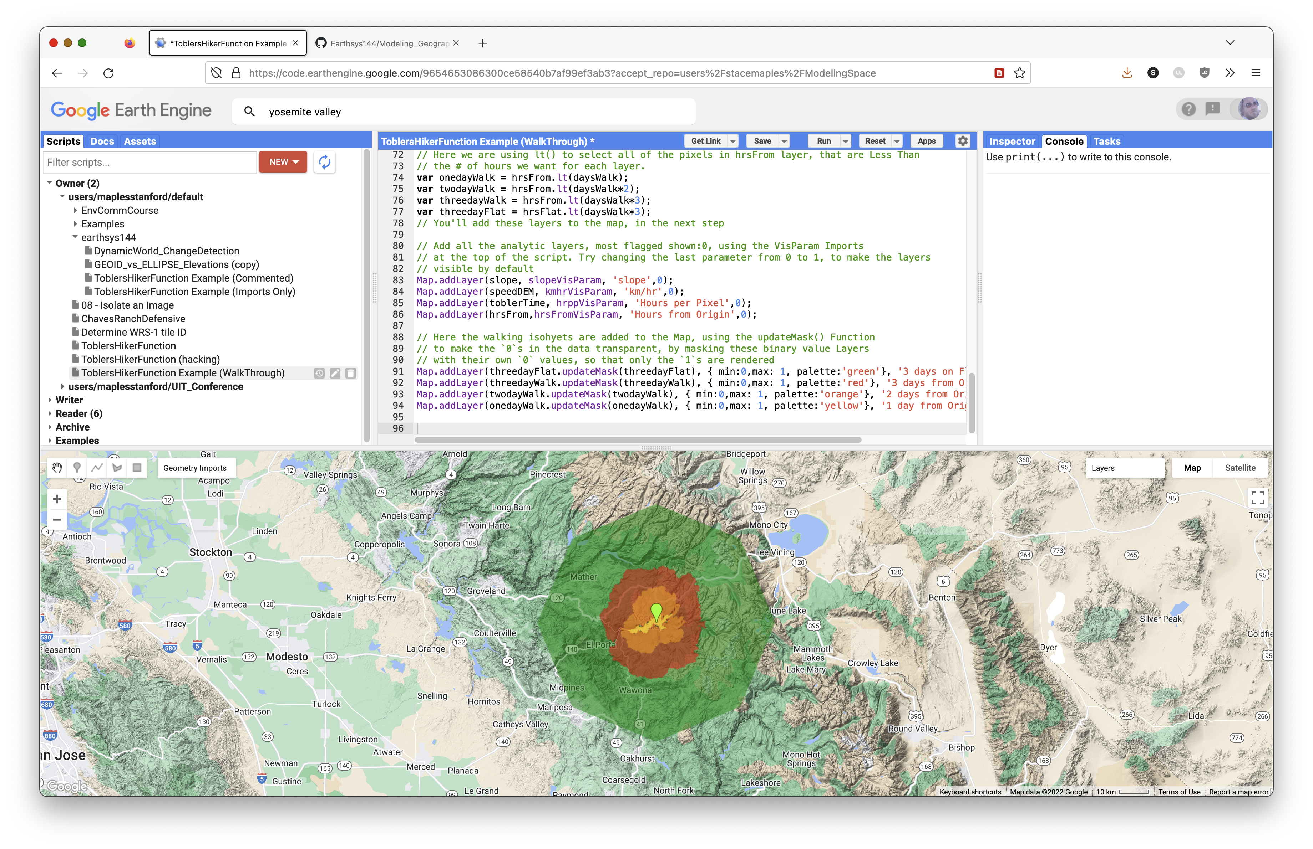Show more browser extensions overflow

[x=1230, y=73]
